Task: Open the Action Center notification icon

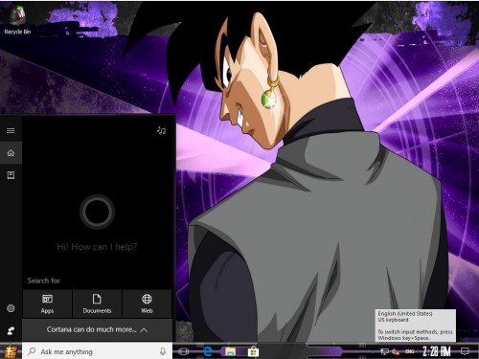Action: (465, 351)
